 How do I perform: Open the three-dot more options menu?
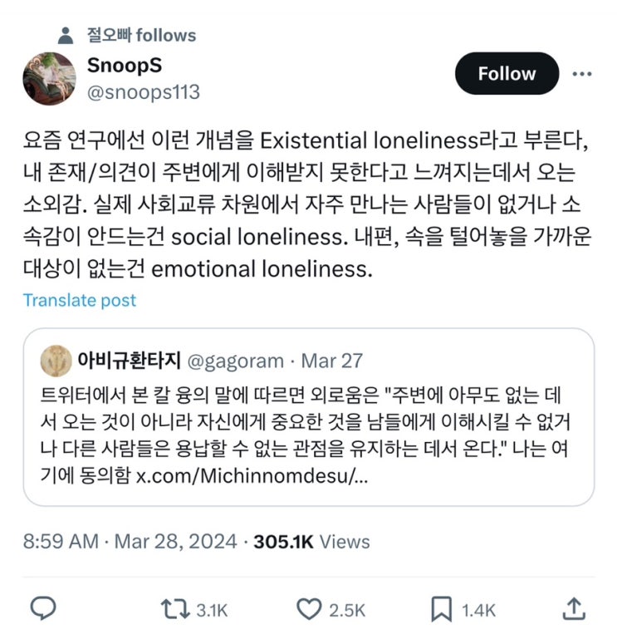pos(582,73)
